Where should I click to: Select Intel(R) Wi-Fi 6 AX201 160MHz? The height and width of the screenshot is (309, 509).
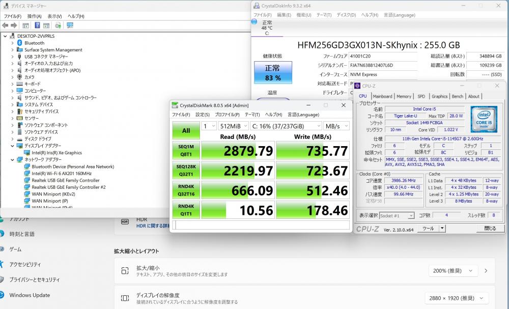pos(62,173)
